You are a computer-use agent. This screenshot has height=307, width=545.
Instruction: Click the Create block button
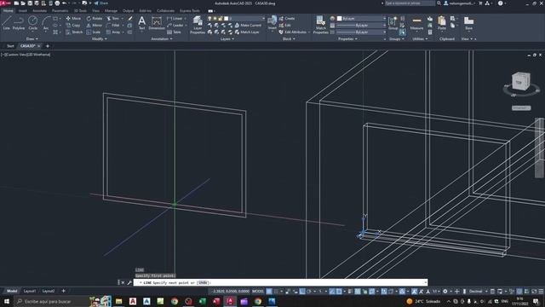coord(287,18)
